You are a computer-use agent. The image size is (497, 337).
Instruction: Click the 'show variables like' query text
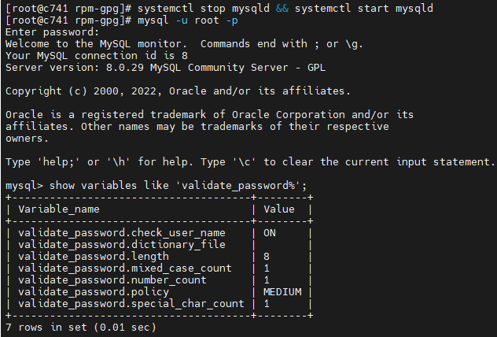pyautogui.click(x=179, y=186)
